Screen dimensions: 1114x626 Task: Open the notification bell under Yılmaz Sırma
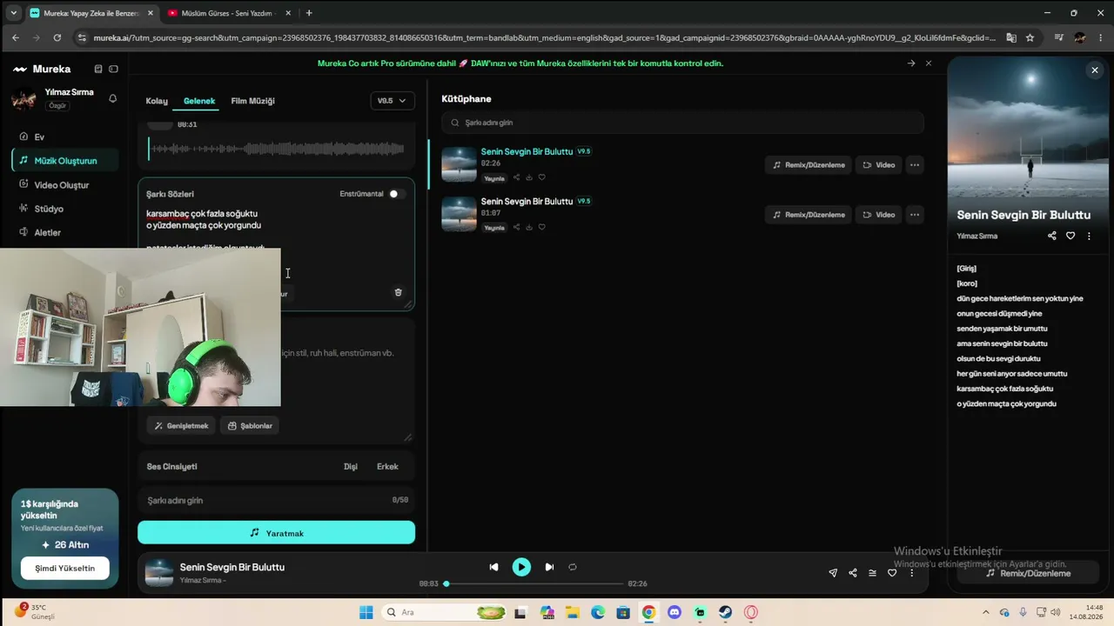tap(112, 99)
